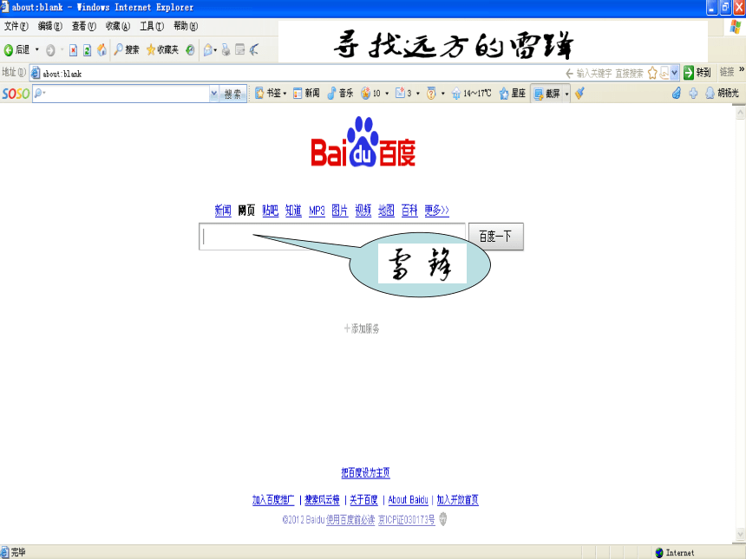
Task: Expand the 截屏 dropdown arrow
Action: point(566,94)
